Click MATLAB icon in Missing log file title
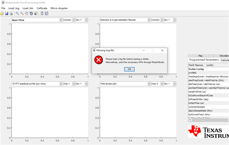Viewport: 229px width, 145px height. click(x=94, y=50)
